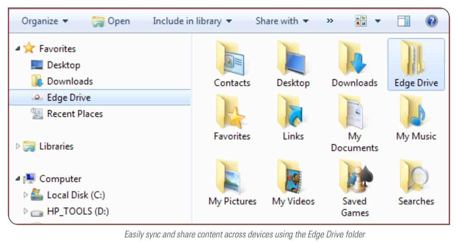Expand the Local Disk (C:) node
The width and height of the screenshot is (458, 243).
[x=26, y=195]
